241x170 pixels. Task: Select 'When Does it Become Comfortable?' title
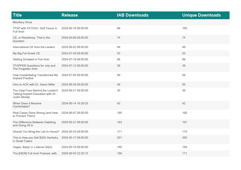point(27,105)
